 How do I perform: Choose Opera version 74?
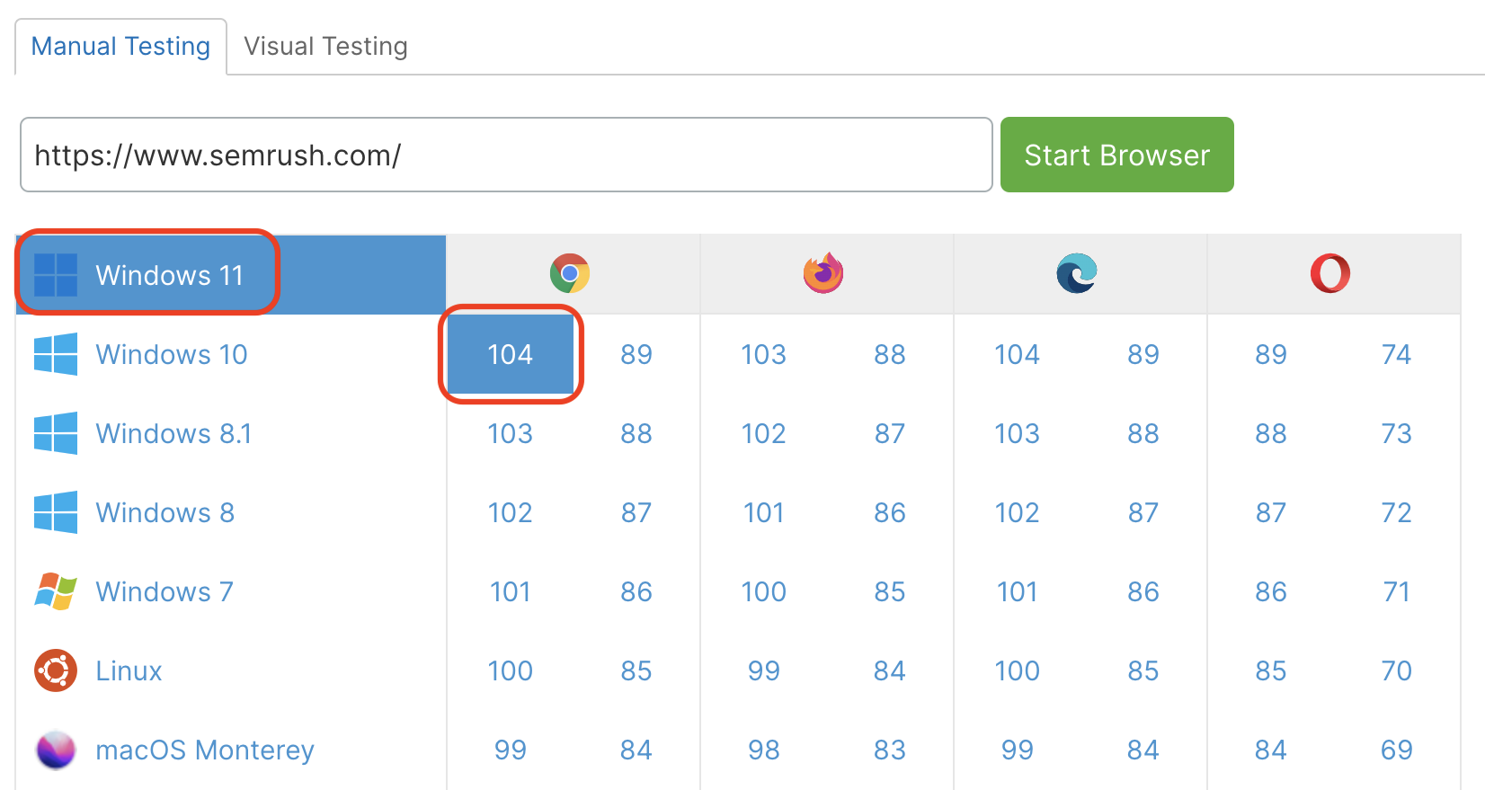pyautogui.click(x=1396, y=354)
